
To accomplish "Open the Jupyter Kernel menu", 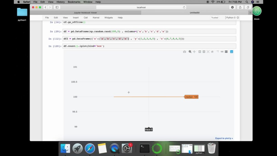I will 96,17.
